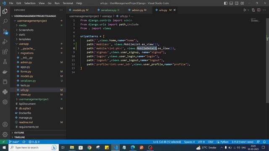Collapse the userapp folder
Screen dimensions: 269x151
pyautogui.click(x=24, y=44)
